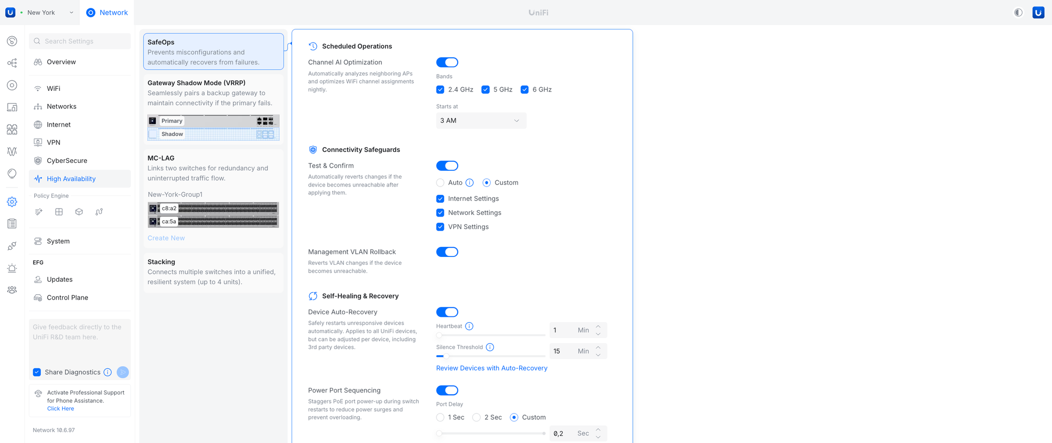Click the magic wand Policy Engine icon

pyautogui.click(x=39, y=212)
